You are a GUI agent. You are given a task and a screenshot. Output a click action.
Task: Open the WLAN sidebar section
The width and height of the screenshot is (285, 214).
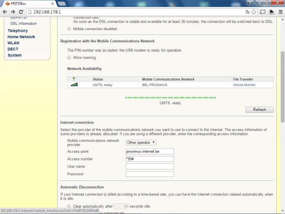pos(13,43)
